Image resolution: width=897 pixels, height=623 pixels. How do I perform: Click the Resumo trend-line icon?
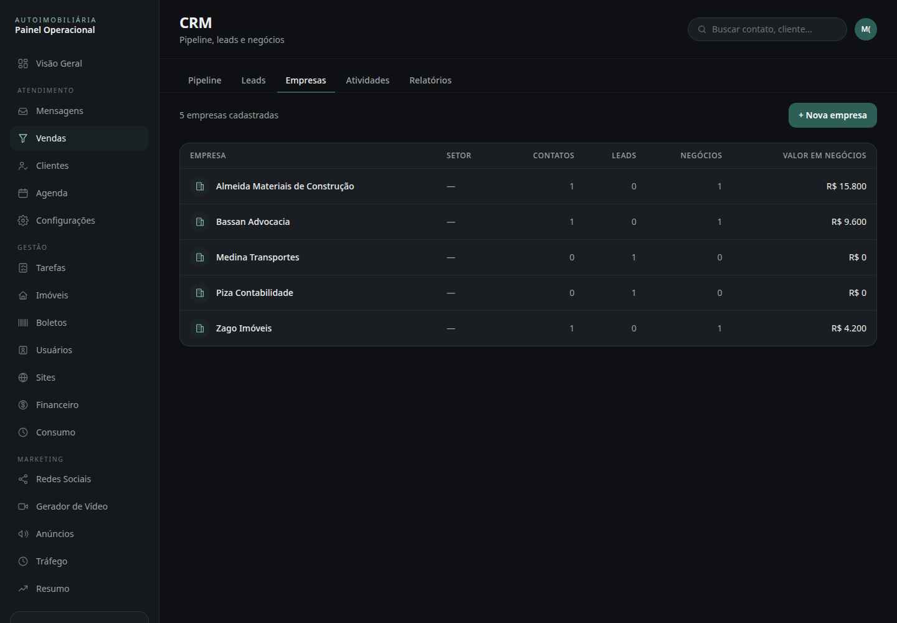(x=23, y=589)
